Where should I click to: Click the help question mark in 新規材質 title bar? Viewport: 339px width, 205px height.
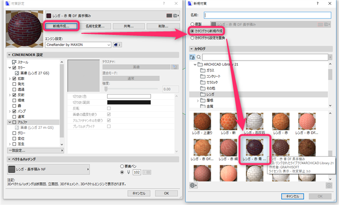tap(317, 3)
